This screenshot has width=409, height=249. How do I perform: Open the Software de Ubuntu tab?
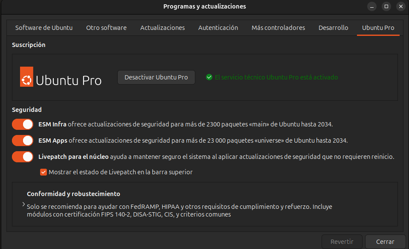click(44, 28)
